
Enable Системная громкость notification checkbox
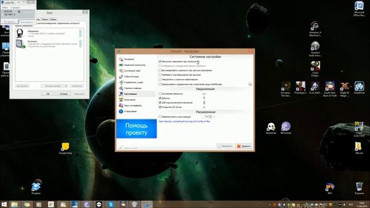[160, 94]
